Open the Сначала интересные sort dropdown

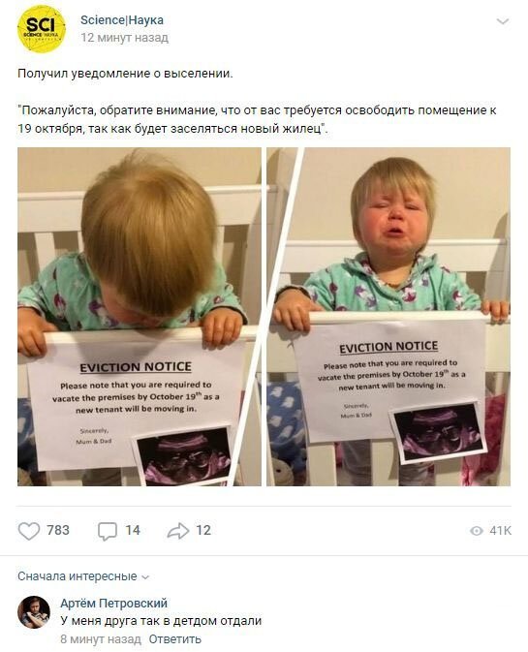coord(82,576)
